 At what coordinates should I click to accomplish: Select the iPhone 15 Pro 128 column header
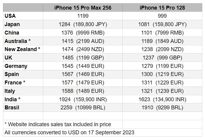point(162,8)
